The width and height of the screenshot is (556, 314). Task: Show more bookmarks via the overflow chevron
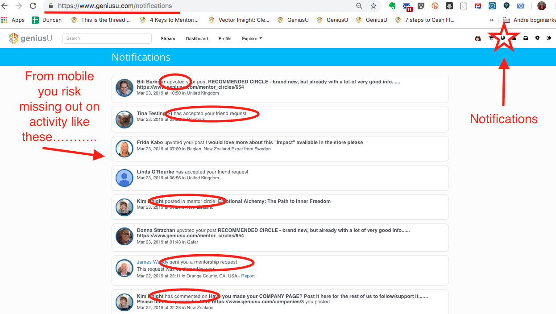click(492, 20)
